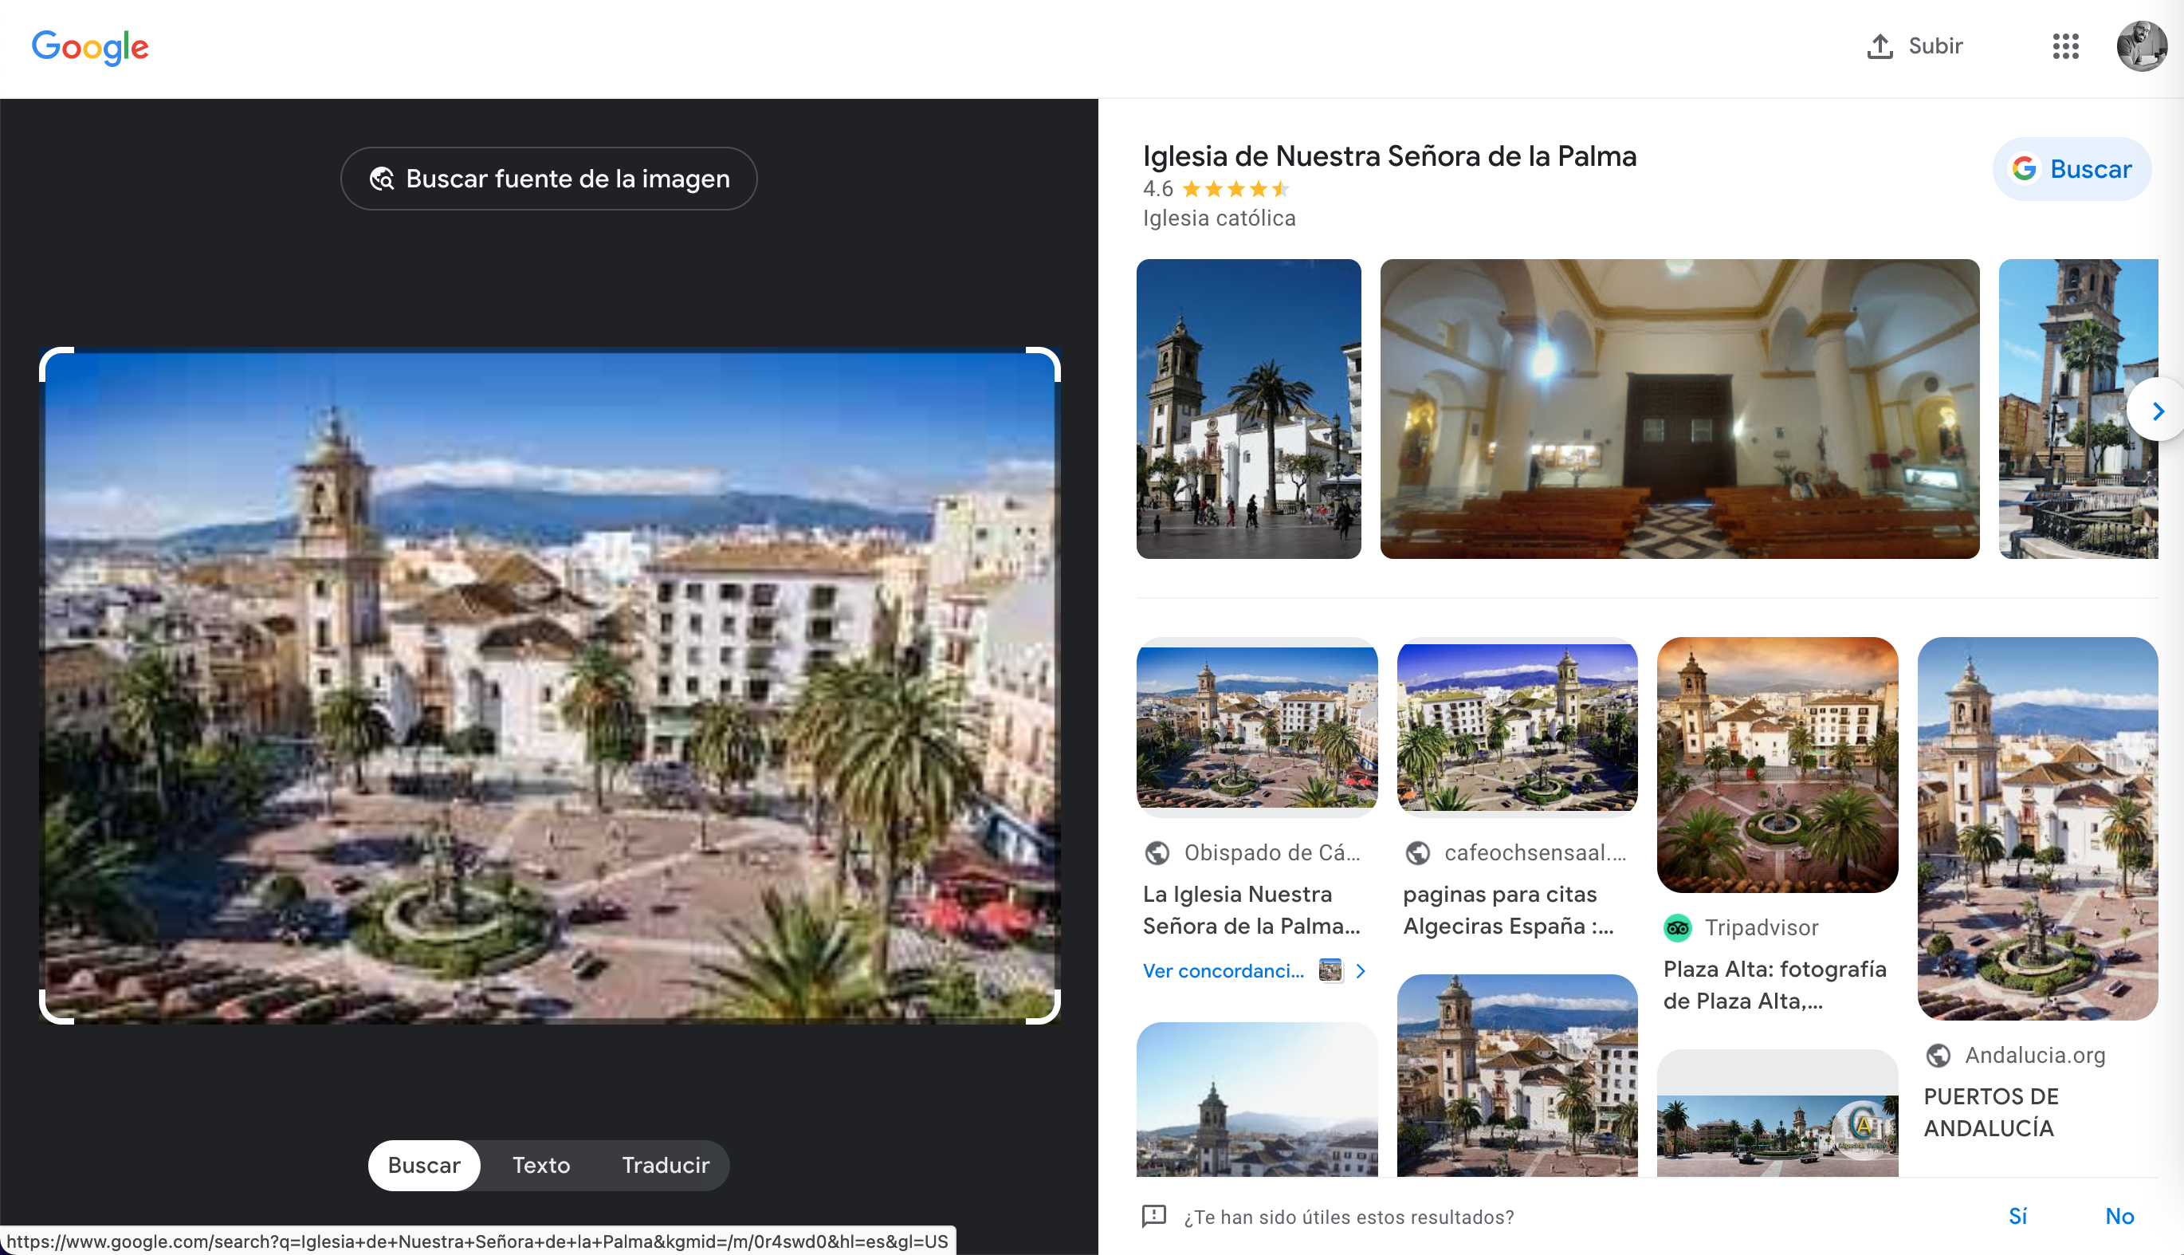This screenshot has height=1255, width=2184.
Task: Open the feedback speech bubble icon
Action: pyautogui.click(x=1152, y=1217)
